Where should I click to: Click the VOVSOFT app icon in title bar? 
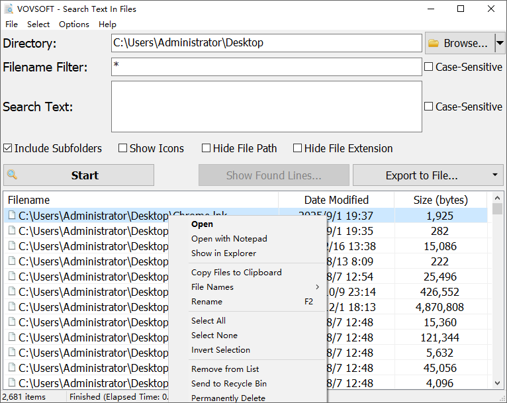click(x=9, y=9)
